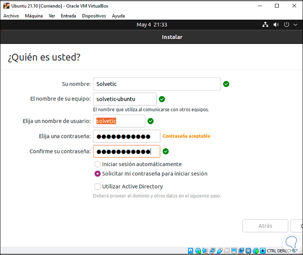
Task: Open the Dispositivos menu
Action: click(94, 16)
